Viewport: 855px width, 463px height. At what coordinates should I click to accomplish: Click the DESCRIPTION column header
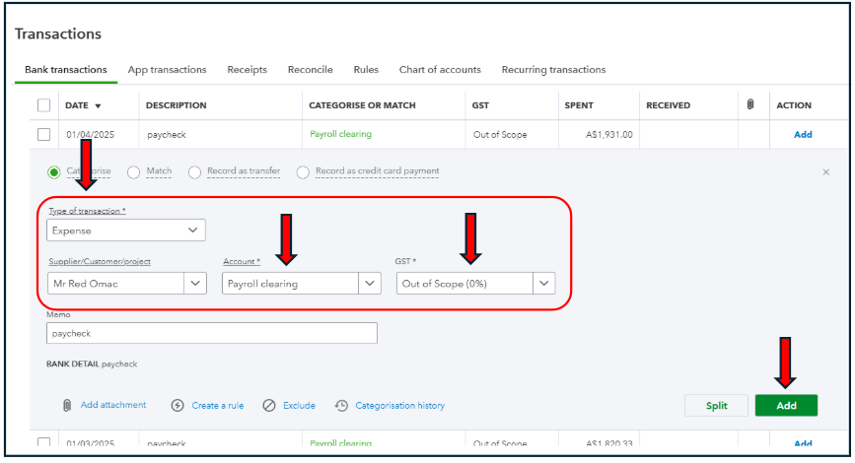click(x=177, y=105)
